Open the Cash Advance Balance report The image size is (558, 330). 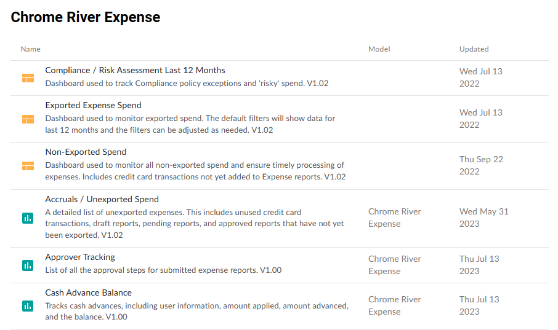click(x=88, y=293)
